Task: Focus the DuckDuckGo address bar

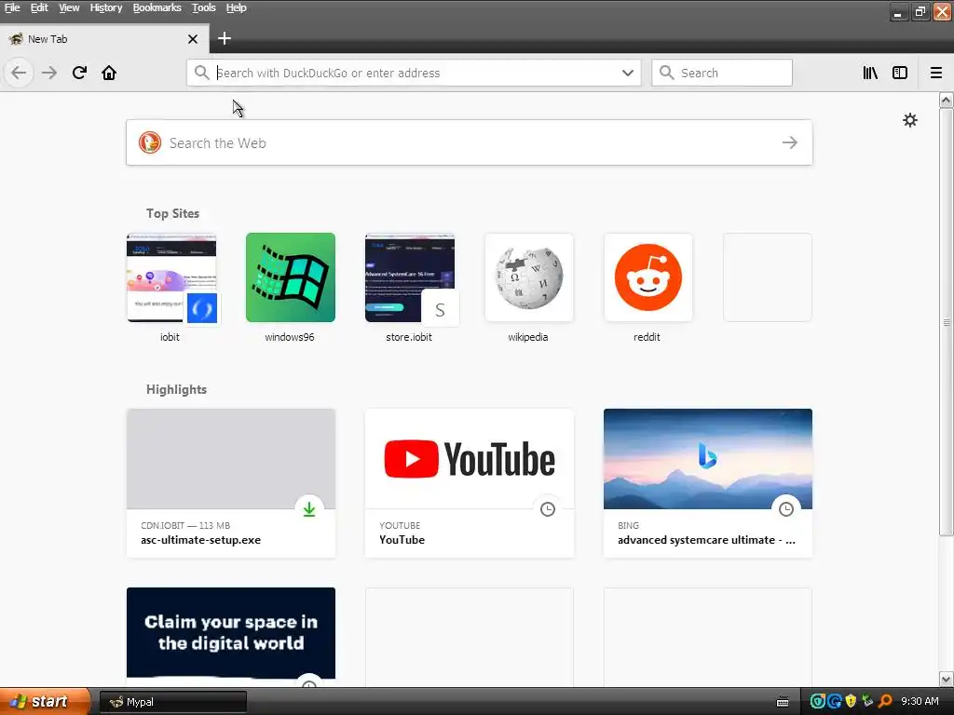Action: click(x=414, y=73)
